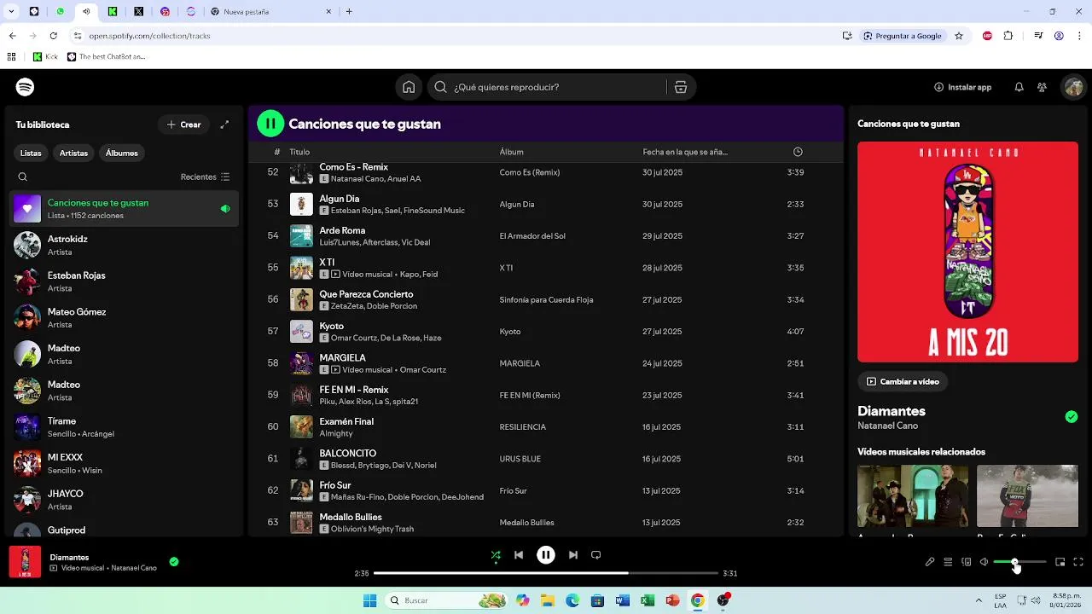This screenshot has height=614, width=1092.
Task: Open A MIS 20 album cover
Action: click(x=967, y=252)
